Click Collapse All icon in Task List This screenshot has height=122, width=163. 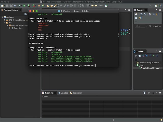click(136, 18)
